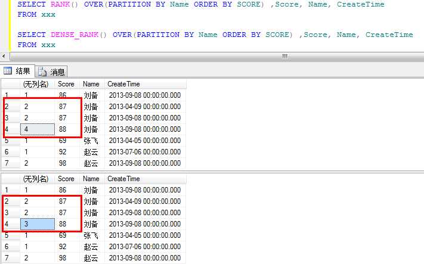This screenshot has width=424, height=264.
Task: Click the 赵云 name cell with score 92 in the upper grid
Action: 92,152
